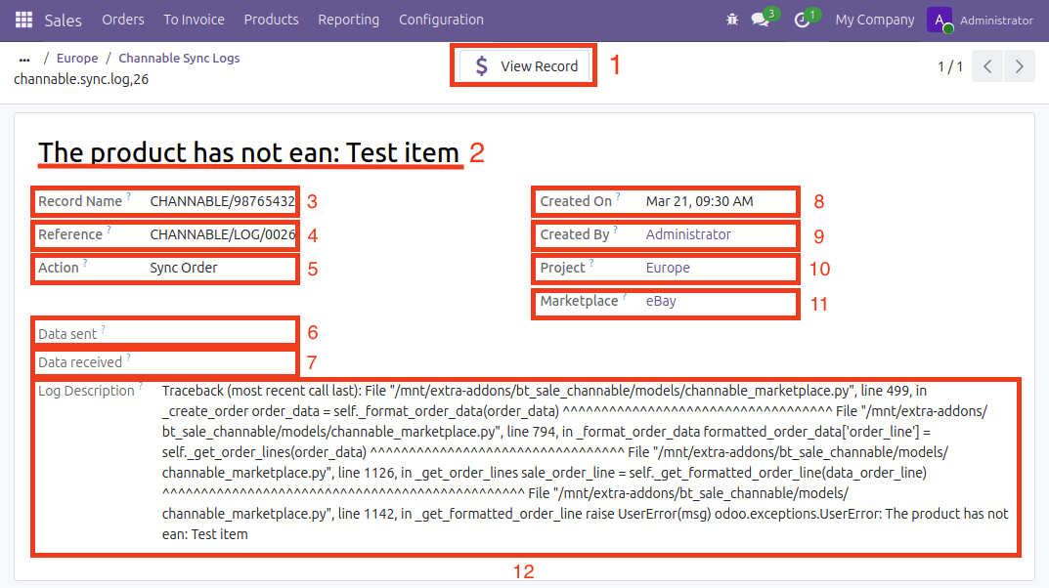Click the Administrator avatar icon
The height and width of the screenshot is (588, 1049).
click(940, 20)
